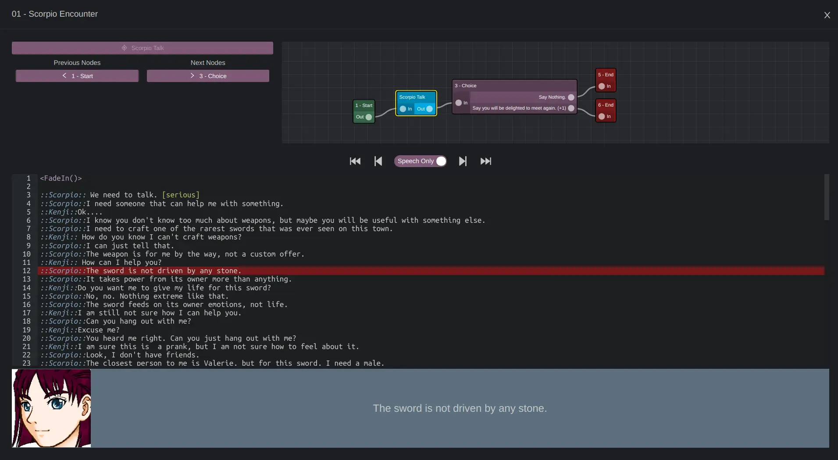Click the Say Nothing output port

click(x=571, y=97)
